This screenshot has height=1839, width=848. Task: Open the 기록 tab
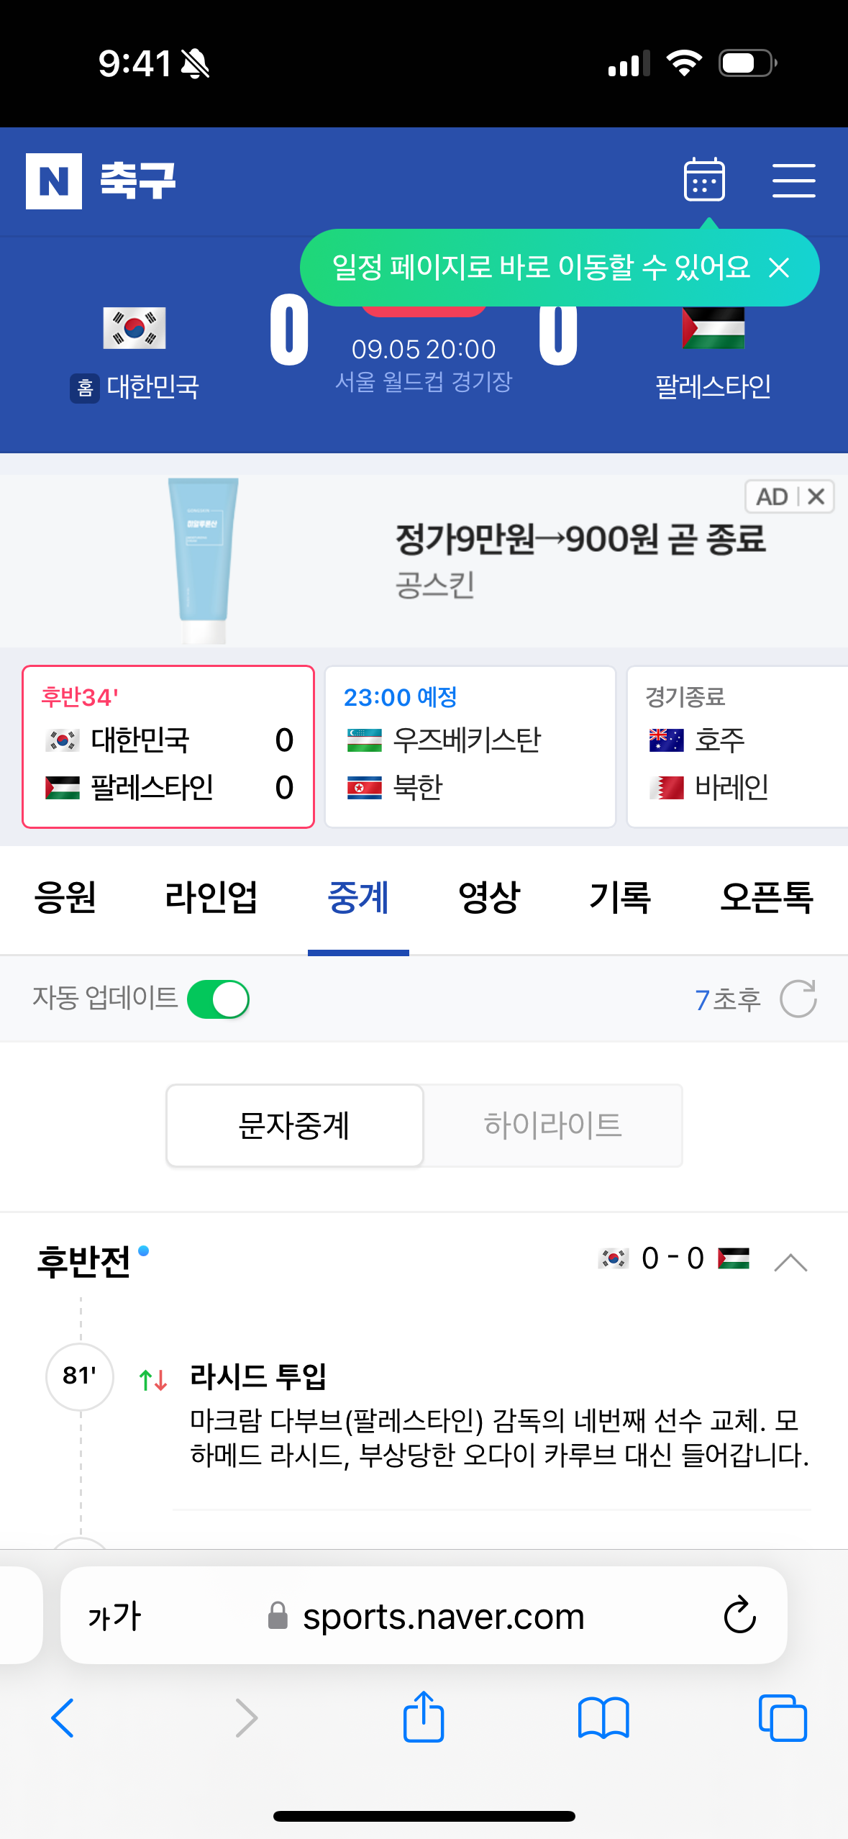coord(620,897)
